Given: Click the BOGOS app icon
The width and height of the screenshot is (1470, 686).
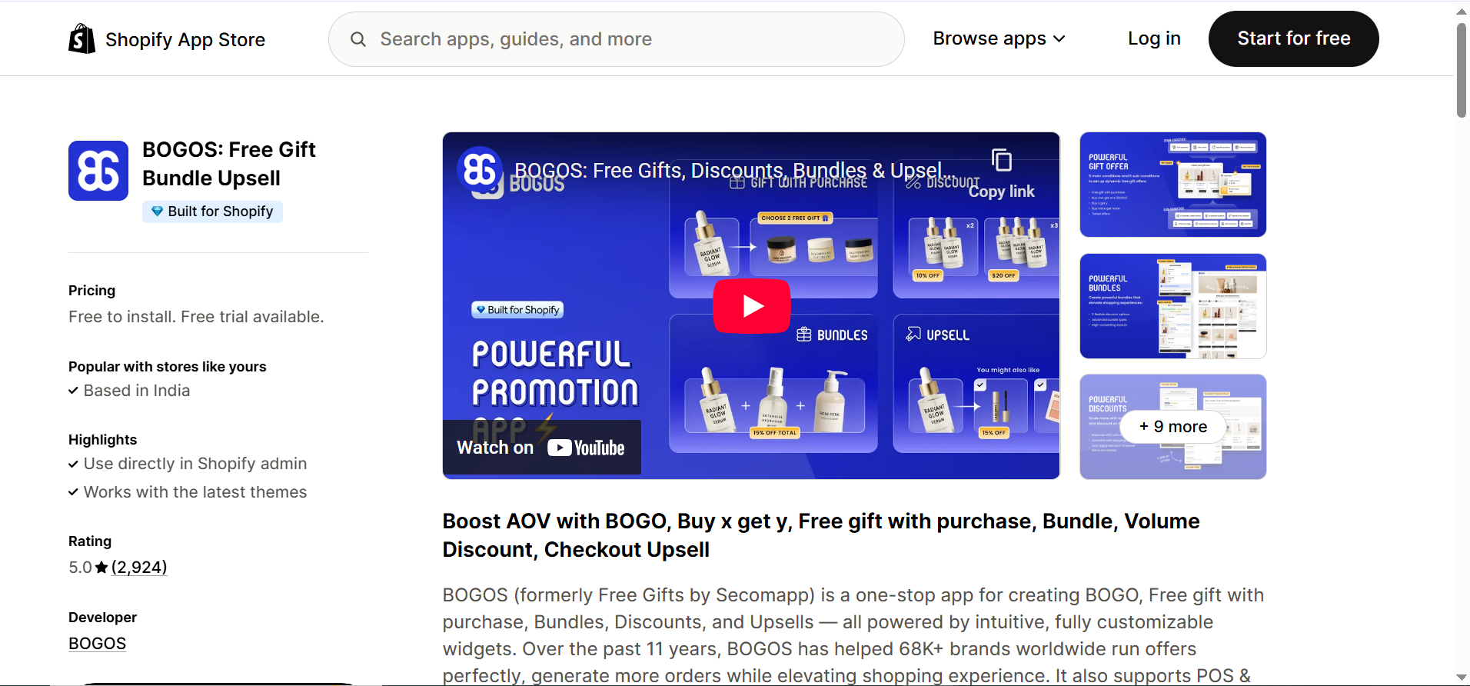Looking at the screenshot, I should (x=98, y=171).
